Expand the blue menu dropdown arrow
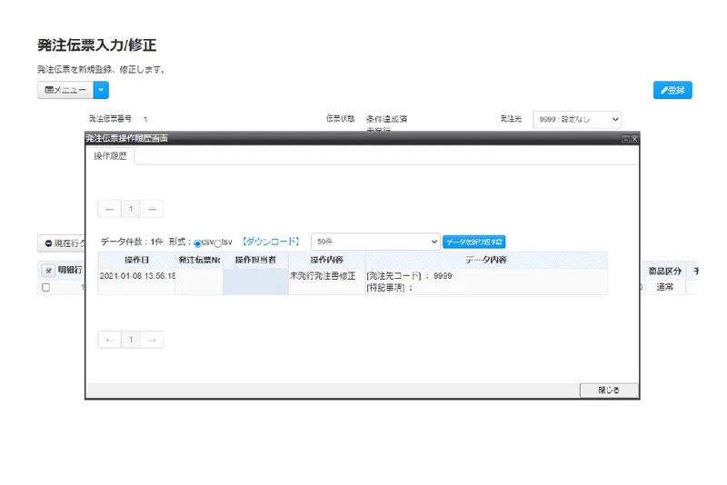The height and width of the screenshot is (485, 727). [101, 90]
